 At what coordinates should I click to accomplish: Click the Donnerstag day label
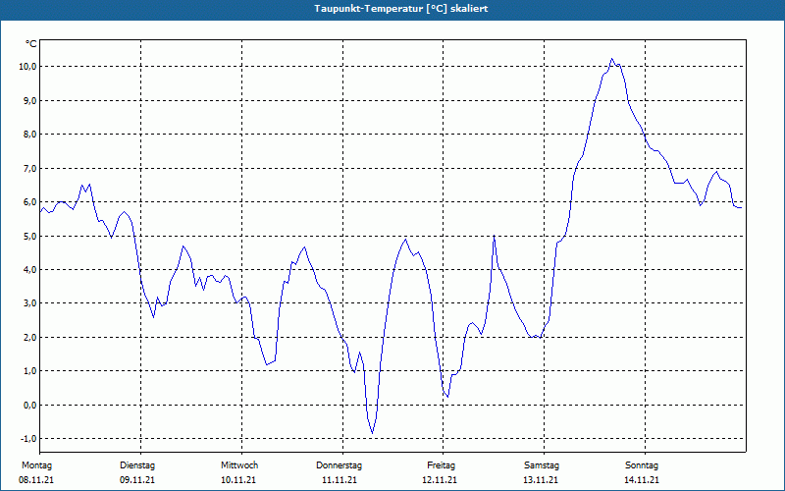coord(339,465)
